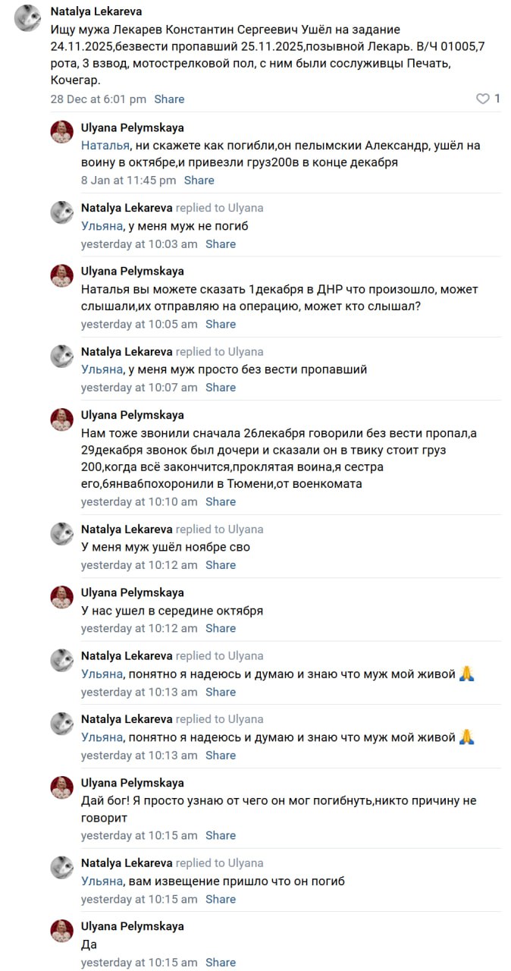
Task: Open the "28 Dec at 6:01 pm" timestamp
Action: [x=98, y=99]
